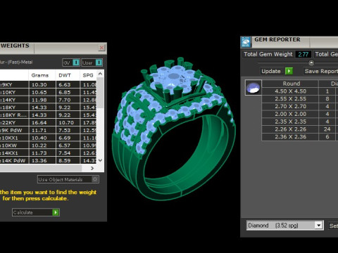Select the 2.55 X 2.55 gem row

click(300, 99)
